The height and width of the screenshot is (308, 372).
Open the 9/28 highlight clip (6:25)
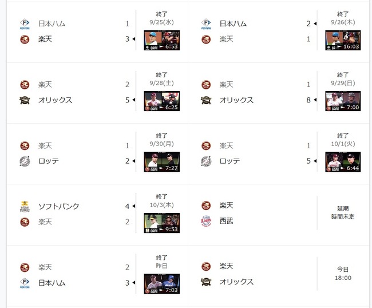pyautogui.click(x=161, y=101)
